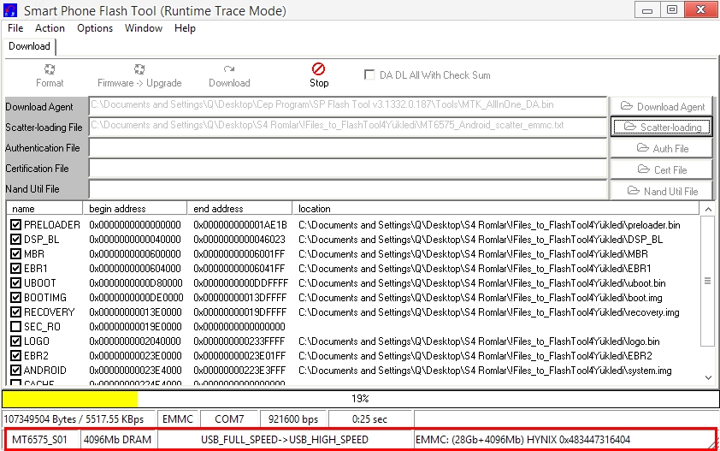Uncheck the PRELOADER partition checkbox
This screenshot has height=451, width=720.
pyautogui.click(x=15, y=225)
